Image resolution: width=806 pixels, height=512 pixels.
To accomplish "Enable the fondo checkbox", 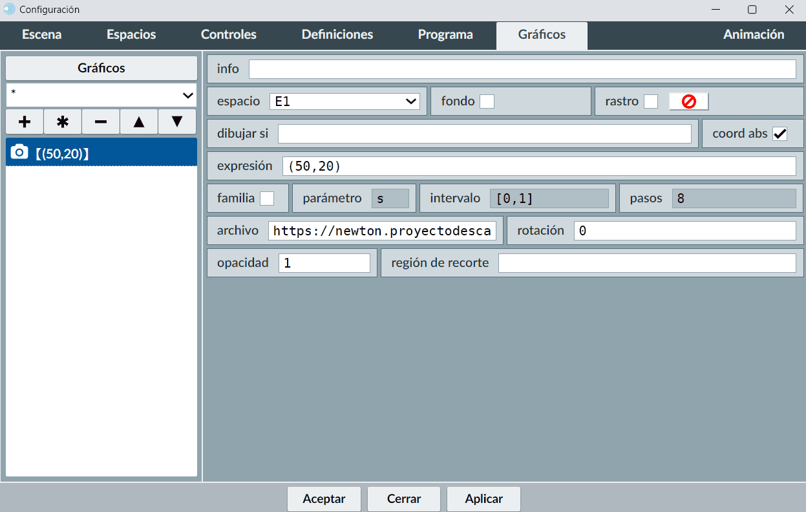I will click(487, 101).
